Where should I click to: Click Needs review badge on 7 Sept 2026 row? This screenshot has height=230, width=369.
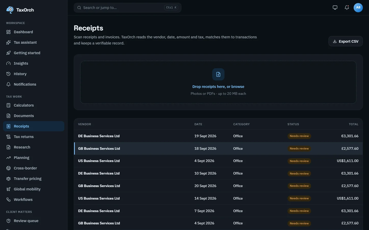[x=299, y=211]
